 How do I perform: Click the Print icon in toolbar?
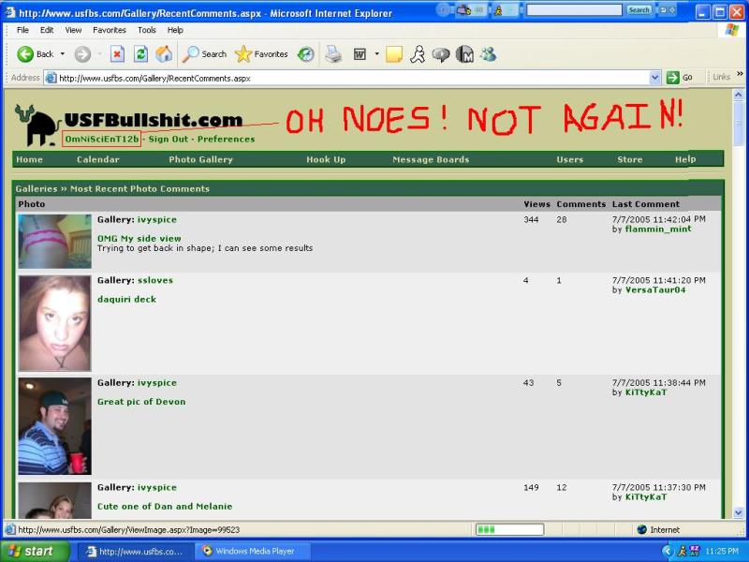pyautogui.click(x=333, y=54)
